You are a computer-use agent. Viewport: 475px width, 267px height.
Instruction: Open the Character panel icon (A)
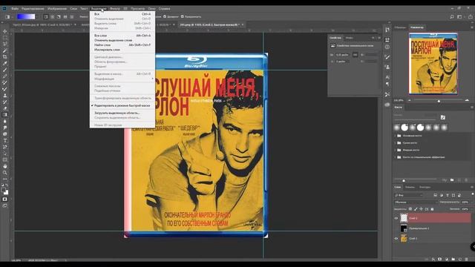coord(387,77)
